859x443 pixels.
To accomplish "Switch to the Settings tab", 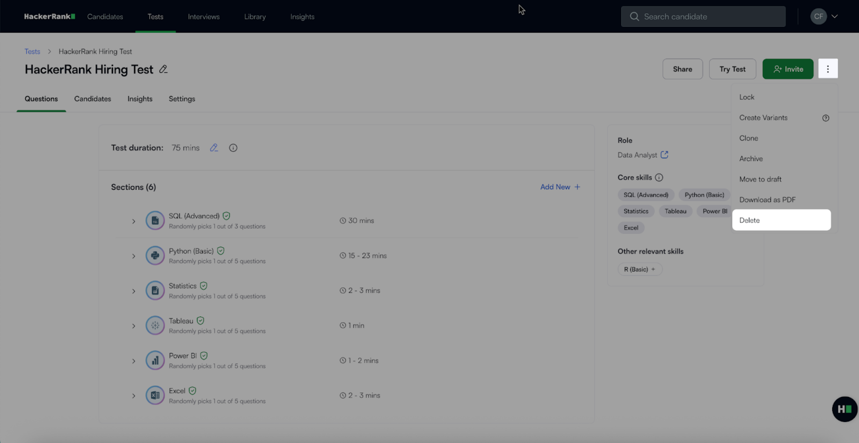I will pyautogui.click(x=182, y=99).
